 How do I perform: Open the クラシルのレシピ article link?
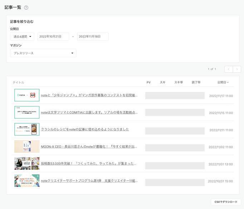pyautogui.click(x=85, y=130)
